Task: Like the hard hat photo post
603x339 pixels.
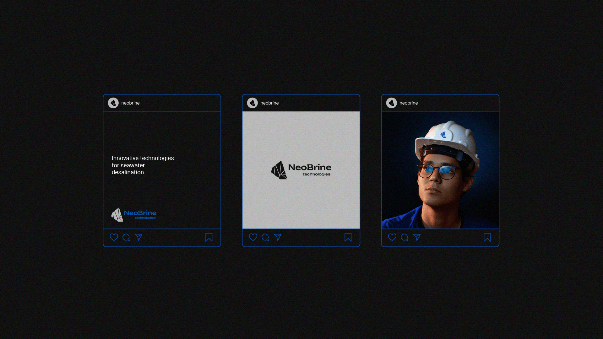Action: [392, 237]
